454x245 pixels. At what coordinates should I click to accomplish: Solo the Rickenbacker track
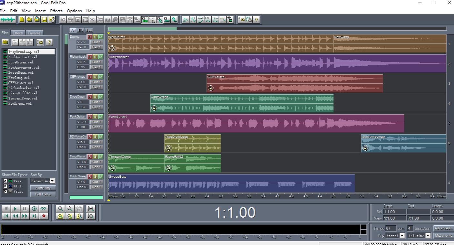pos(95,57)
